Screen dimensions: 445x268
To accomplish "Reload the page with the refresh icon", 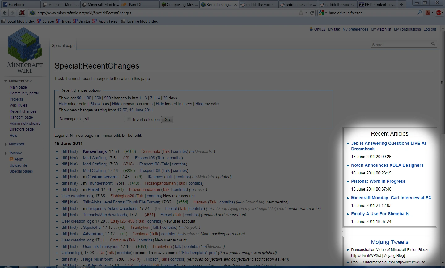I will (x=312, y=13).
